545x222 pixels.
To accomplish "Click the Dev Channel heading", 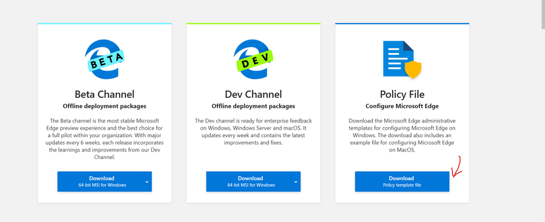I will click(253, 94).
